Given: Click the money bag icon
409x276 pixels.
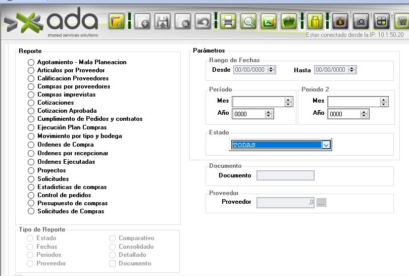Looking at the screenshot, I should click(x=340, y=21).
